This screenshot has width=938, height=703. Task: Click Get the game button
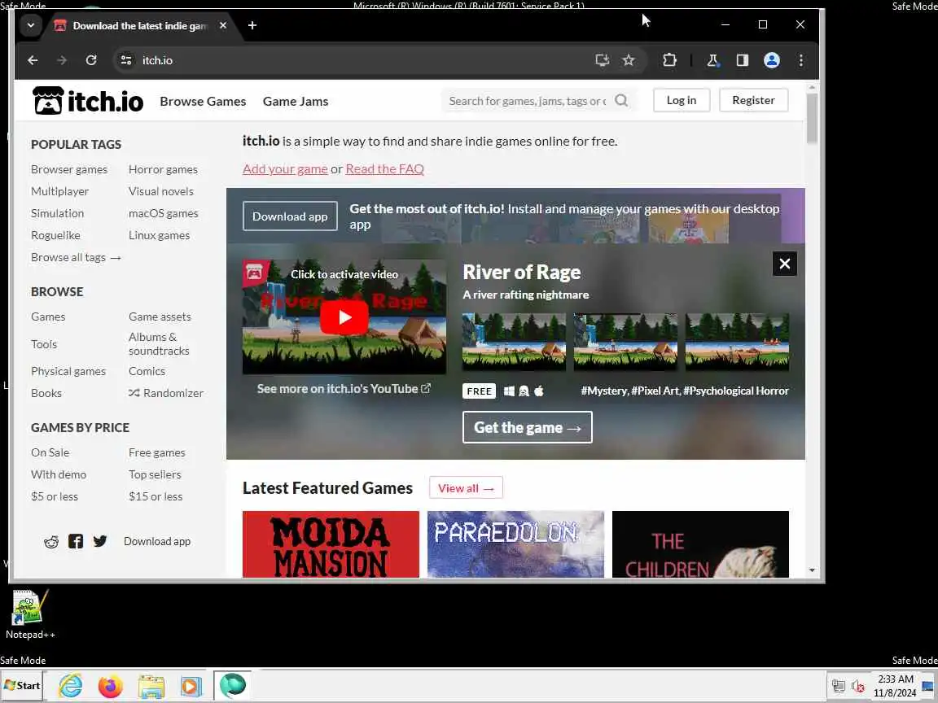pos(527,427)
